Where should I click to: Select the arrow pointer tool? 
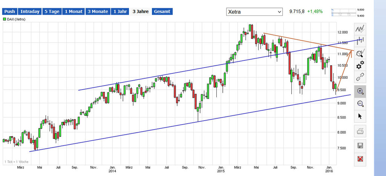360,116
